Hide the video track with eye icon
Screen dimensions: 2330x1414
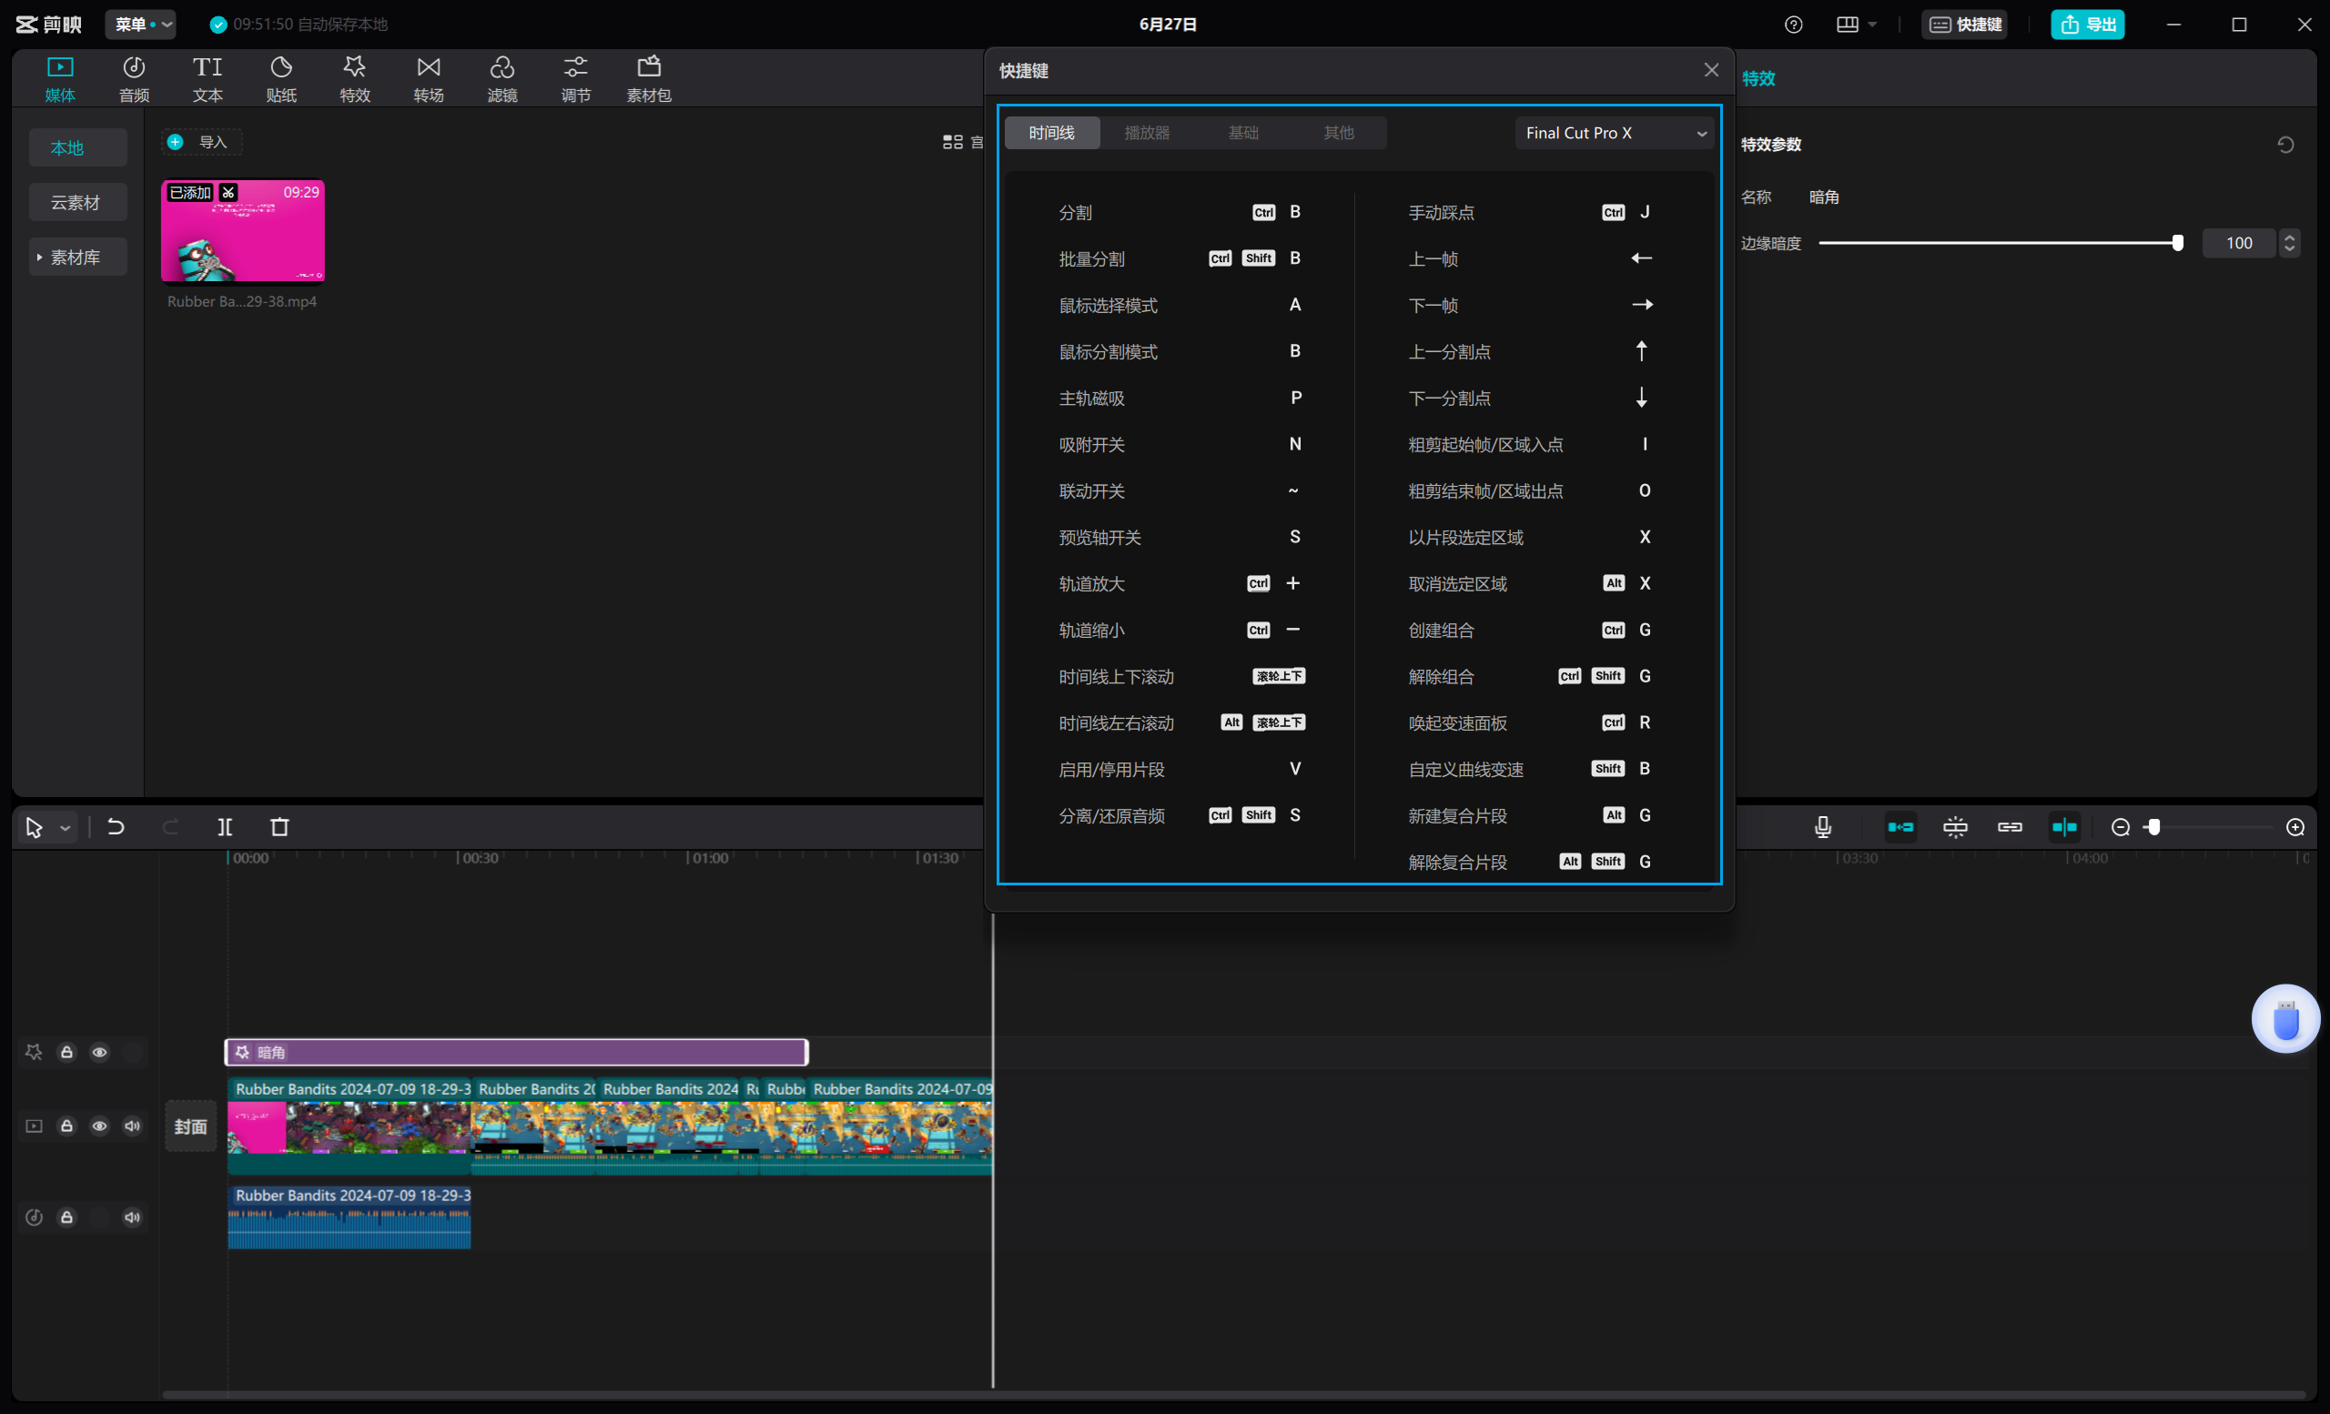(x=99, y=1126)
